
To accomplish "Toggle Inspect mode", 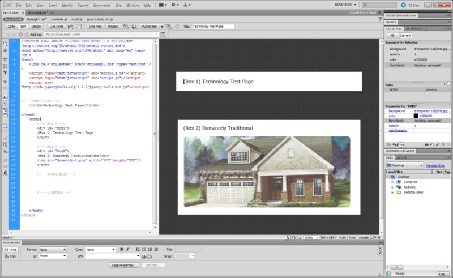I will click(x=113, y=26).
